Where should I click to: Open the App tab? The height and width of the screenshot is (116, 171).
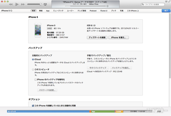click(48, 11)
